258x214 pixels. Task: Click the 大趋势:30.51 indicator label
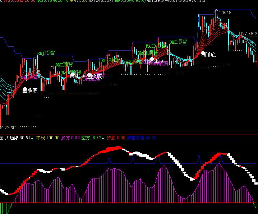point(18,138)
